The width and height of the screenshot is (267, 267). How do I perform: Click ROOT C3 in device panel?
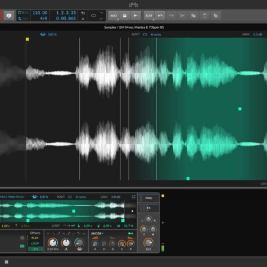pos(70,197)
